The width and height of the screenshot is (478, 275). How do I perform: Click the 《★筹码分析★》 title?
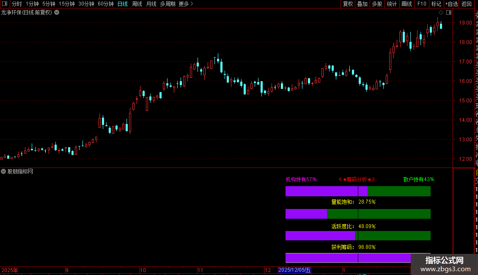pos(357,179)
